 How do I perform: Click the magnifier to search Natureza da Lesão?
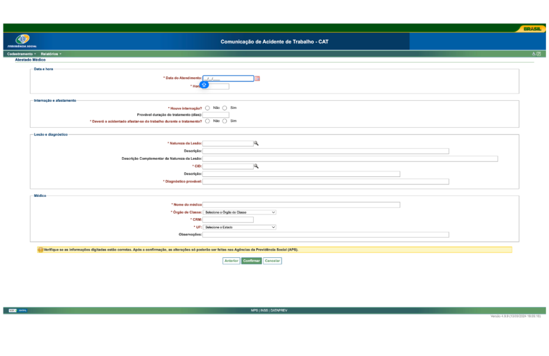256,143
